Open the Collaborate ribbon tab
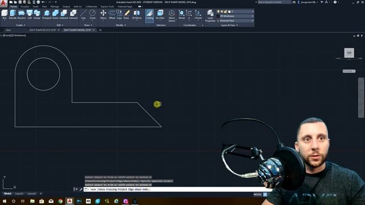This screenshot has width=365, height=205. tap(91, 6)
